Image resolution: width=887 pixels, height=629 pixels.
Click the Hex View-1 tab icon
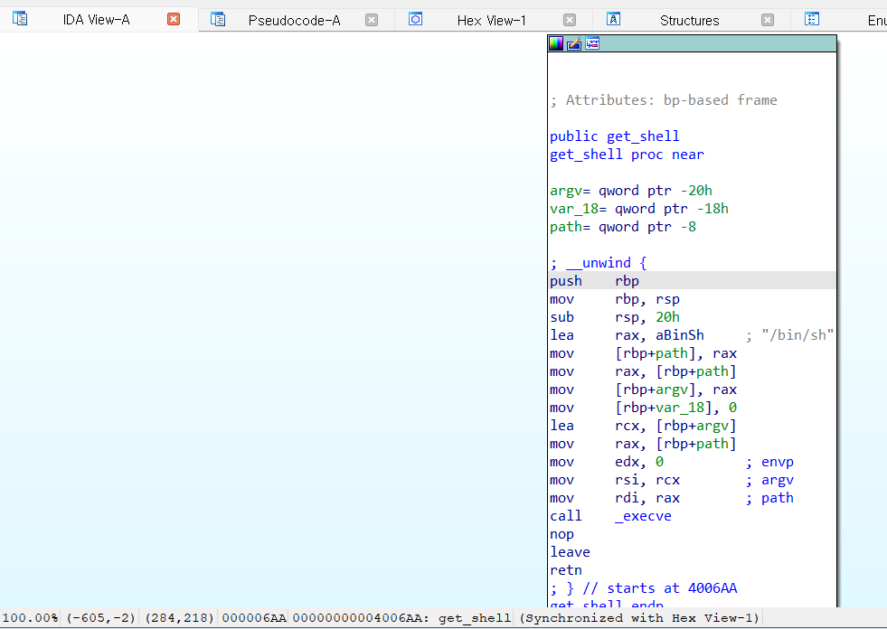tap(415, 19)
